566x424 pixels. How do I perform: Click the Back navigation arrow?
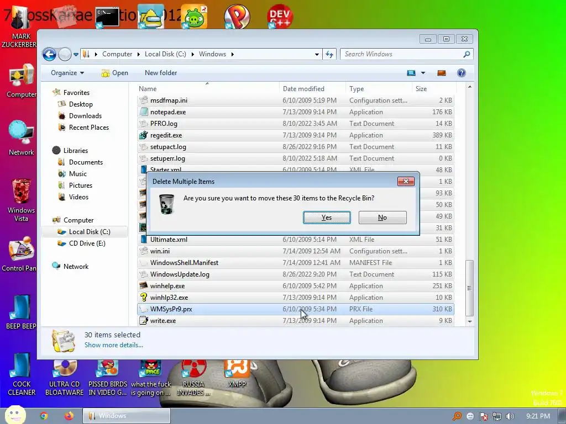[49, 55]
